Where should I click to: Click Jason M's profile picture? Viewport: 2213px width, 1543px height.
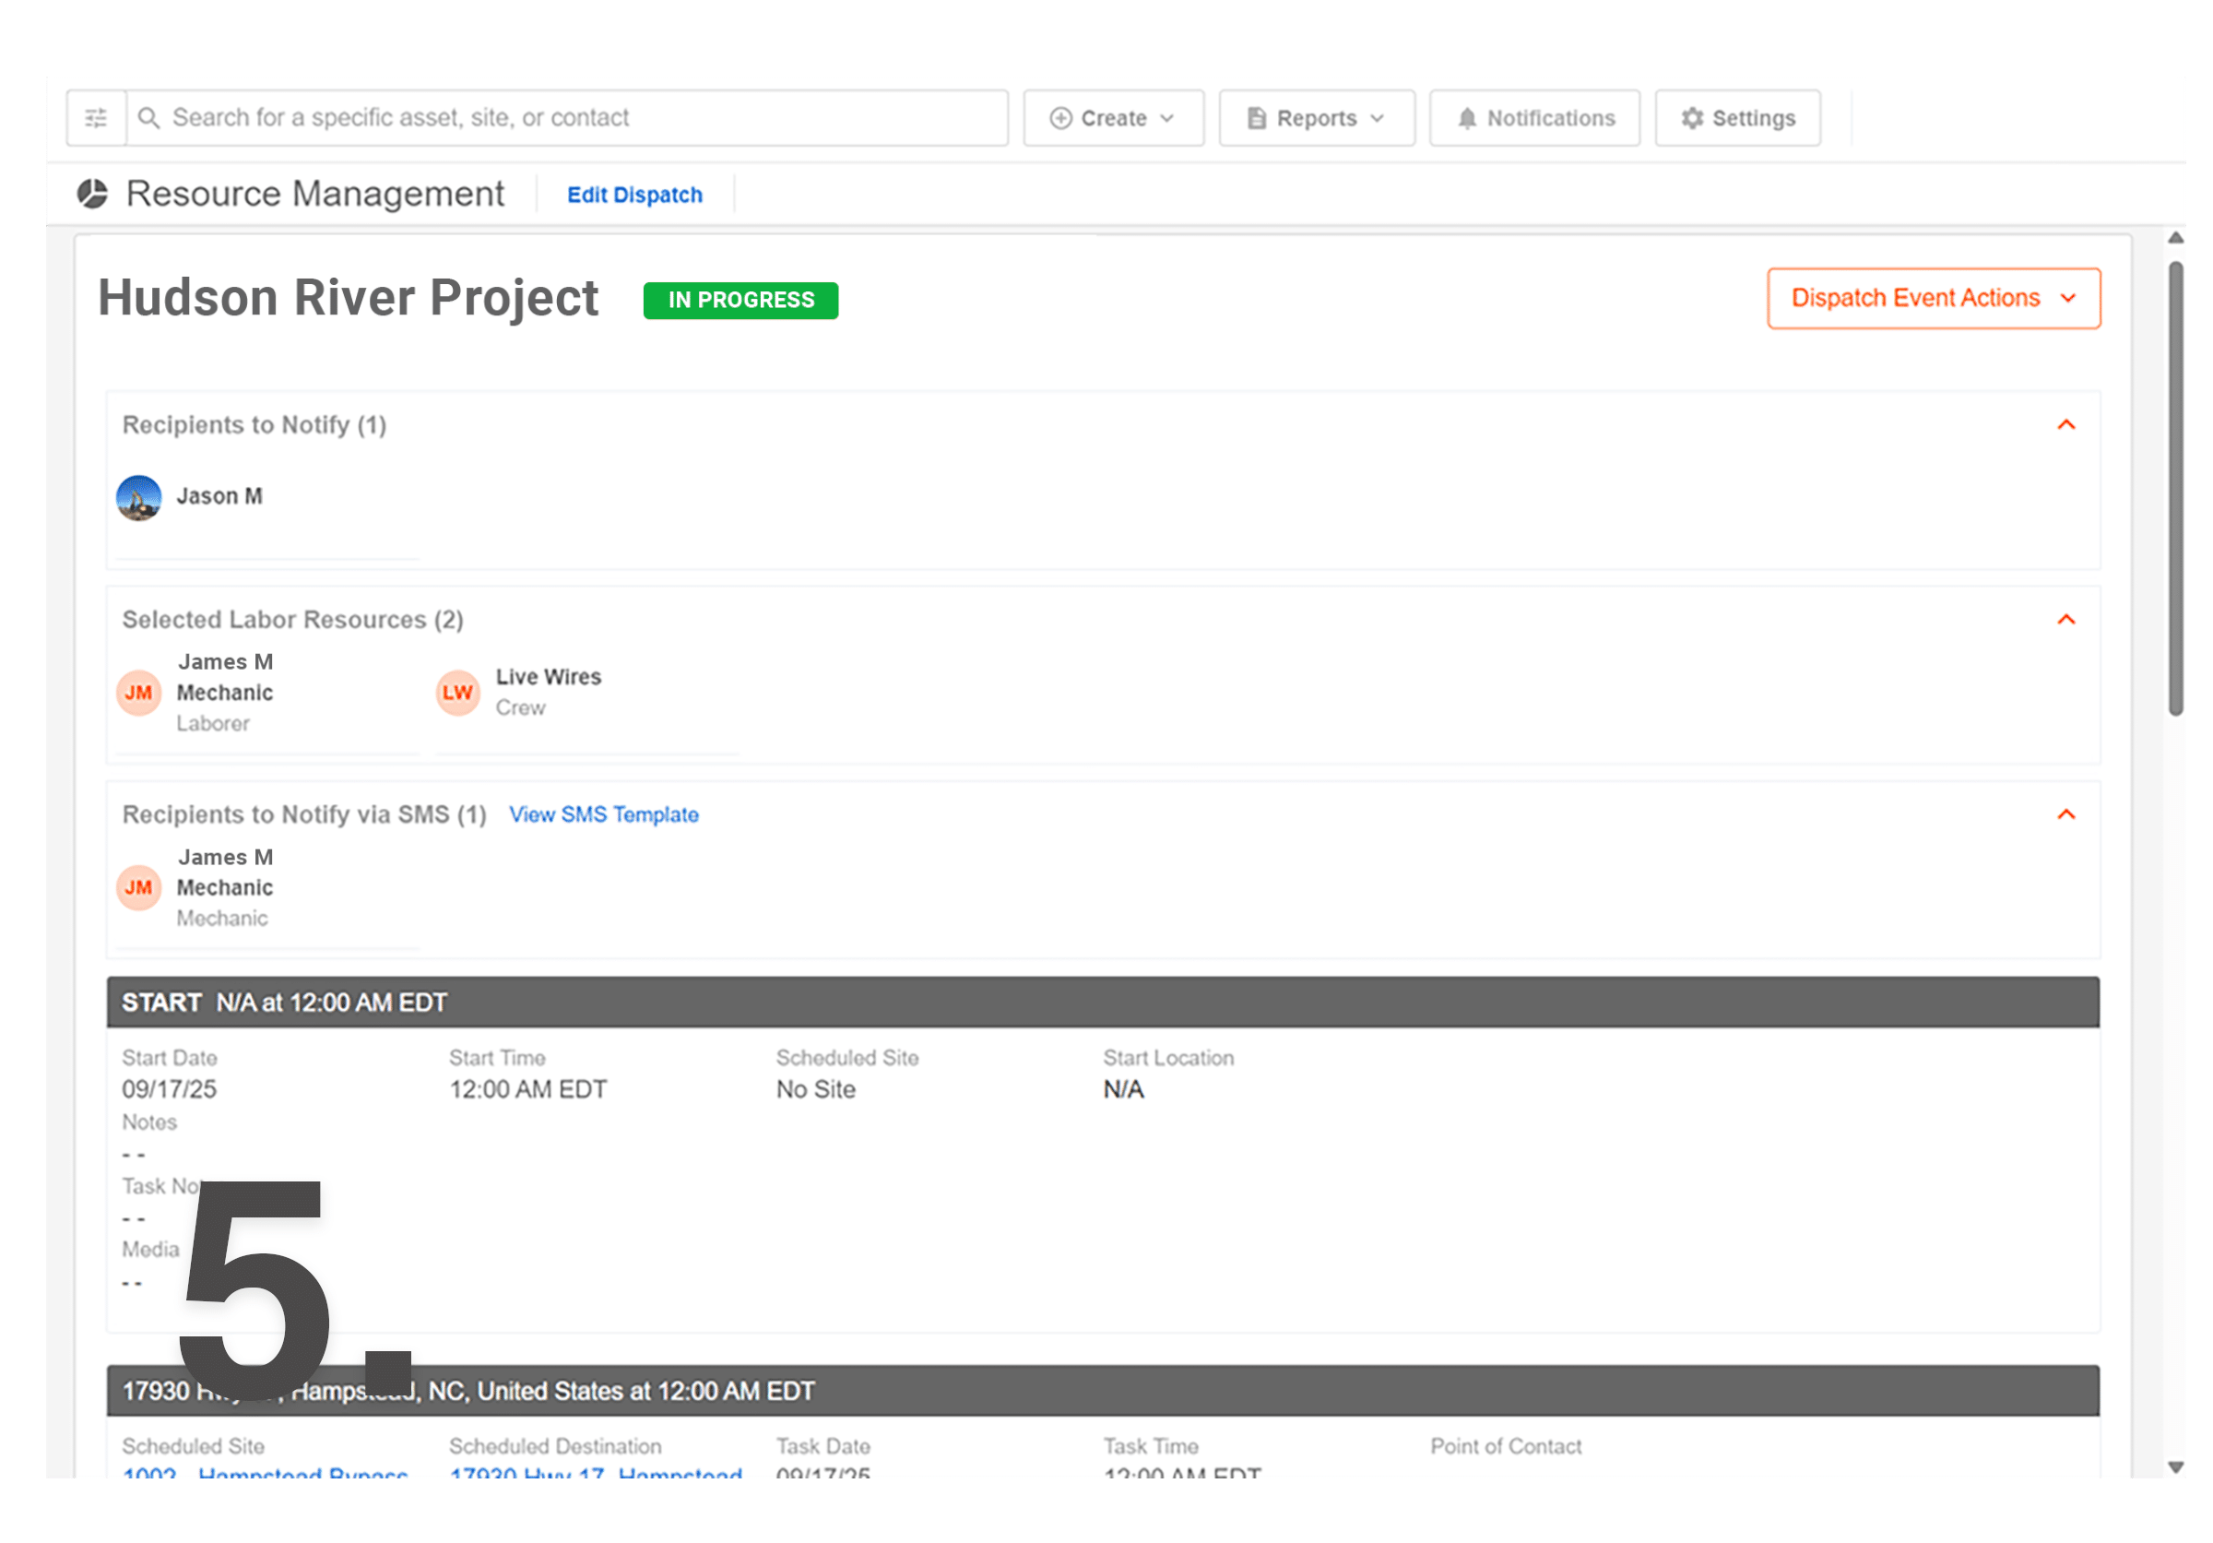pyautogui.click(x=139, y=498)
